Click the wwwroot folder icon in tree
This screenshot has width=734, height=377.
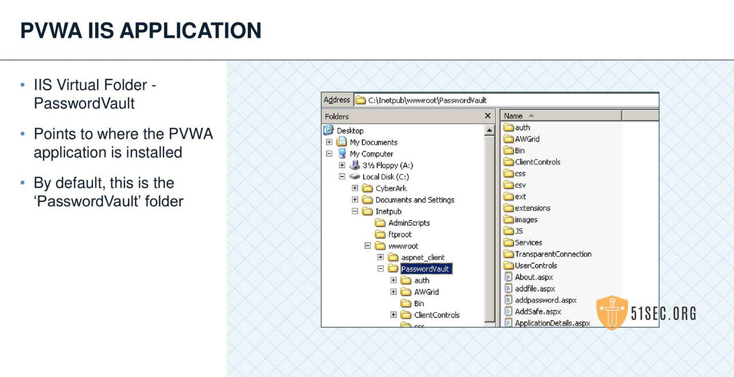tap(380, 246)
